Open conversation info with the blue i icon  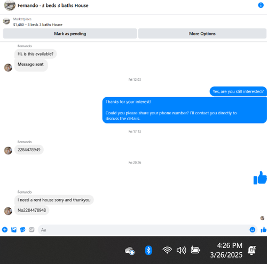pyautogui.click(x=261, y=5)
